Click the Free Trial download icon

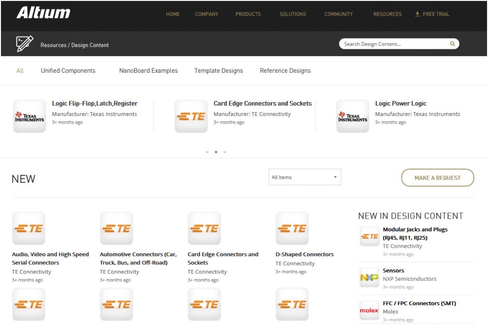tap(417, 14)
